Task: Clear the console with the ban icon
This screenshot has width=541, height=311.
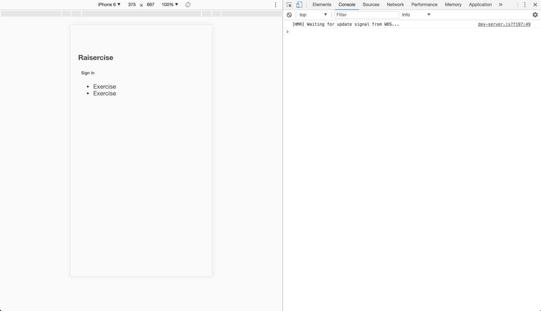Action: (289, 15)
